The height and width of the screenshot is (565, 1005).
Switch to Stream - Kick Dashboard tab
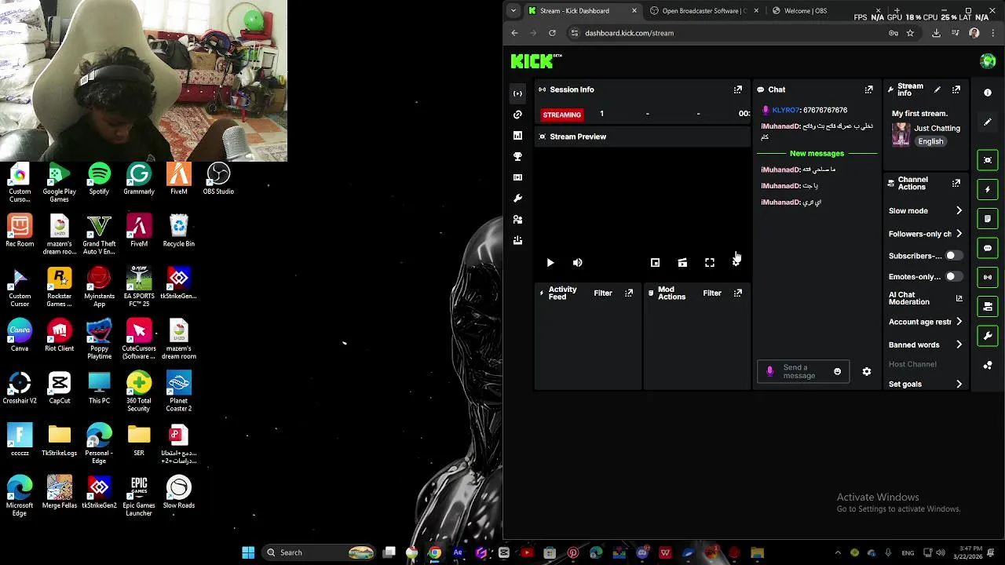[583, 11]
